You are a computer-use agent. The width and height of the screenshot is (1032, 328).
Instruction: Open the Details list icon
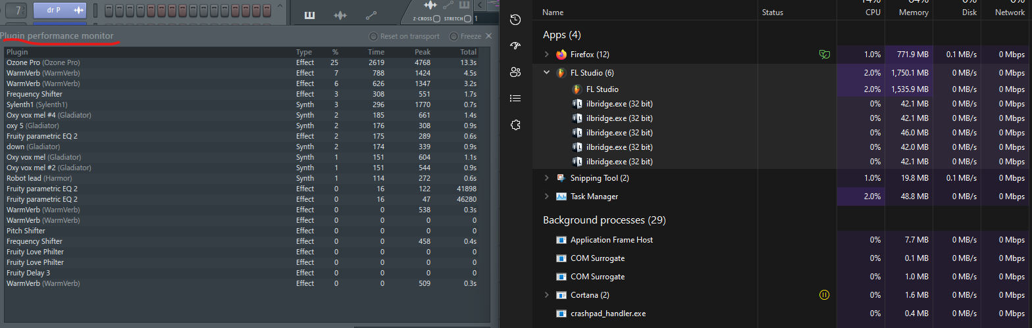coord(516,99)
